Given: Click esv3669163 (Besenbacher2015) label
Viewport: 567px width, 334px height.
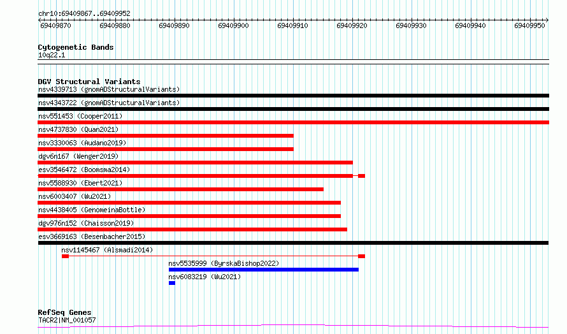Looking at the screenshot, I should pos(92,236).
